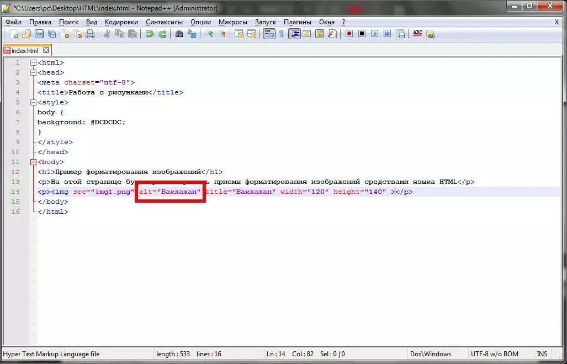The image size is (567, 364).
Task: Click the Save All toolbar icon
Action: pos(52,34)
